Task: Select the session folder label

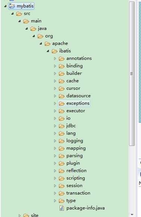Action: 74,186
